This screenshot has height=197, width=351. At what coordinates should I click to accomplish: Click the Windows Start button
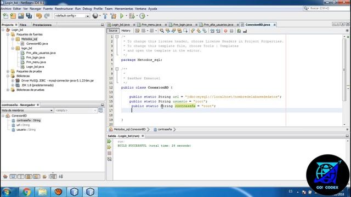tap(7, 192)
